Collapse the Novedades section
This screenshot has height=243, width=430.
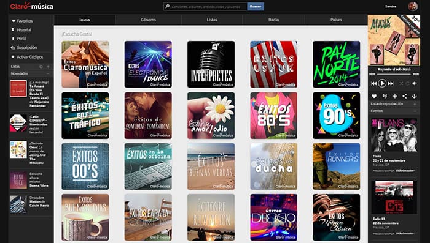coord(48,74)
